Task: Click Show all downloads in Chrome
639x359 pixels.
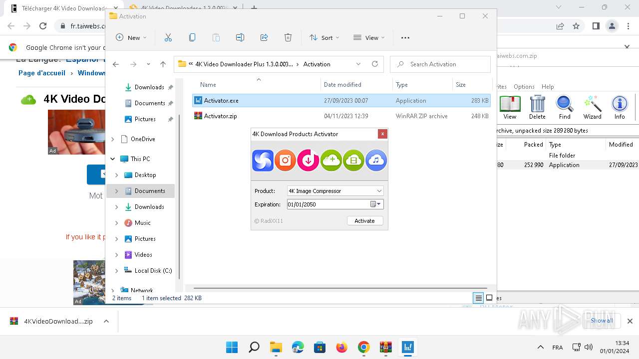Action: tap(602, 321)
